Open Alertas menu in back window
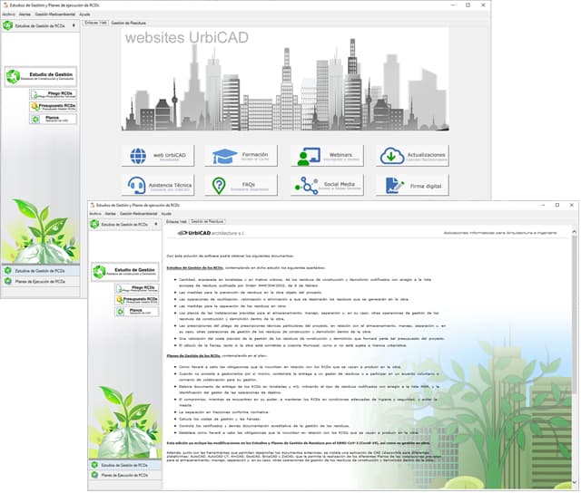The height and width of the screenshot is (493, 581). coord(25,14)
